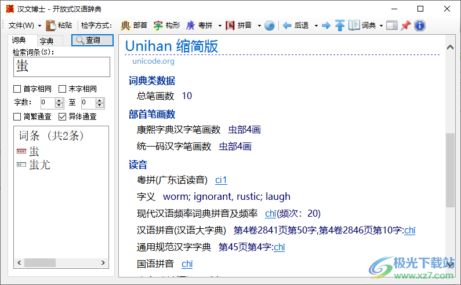461x285 pixels.
Task: Select the 部首 radical lookup icon
Action: 125,25
